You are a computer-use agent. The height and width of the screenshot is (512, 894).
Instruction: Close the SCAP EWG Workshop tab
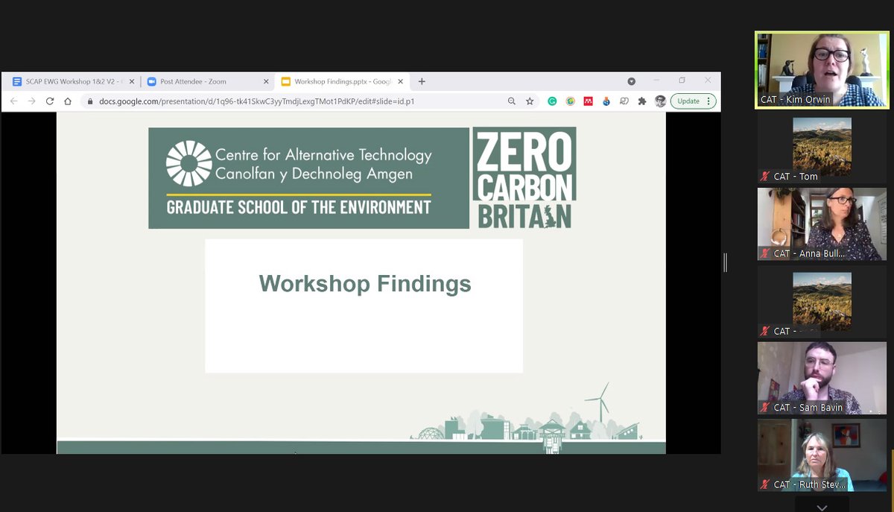tap(131, 81)
